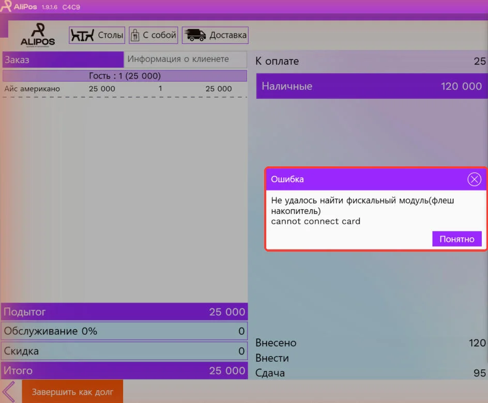488x403 pixels.
Task: Click the Внесено label
Action: coord(276,343)
